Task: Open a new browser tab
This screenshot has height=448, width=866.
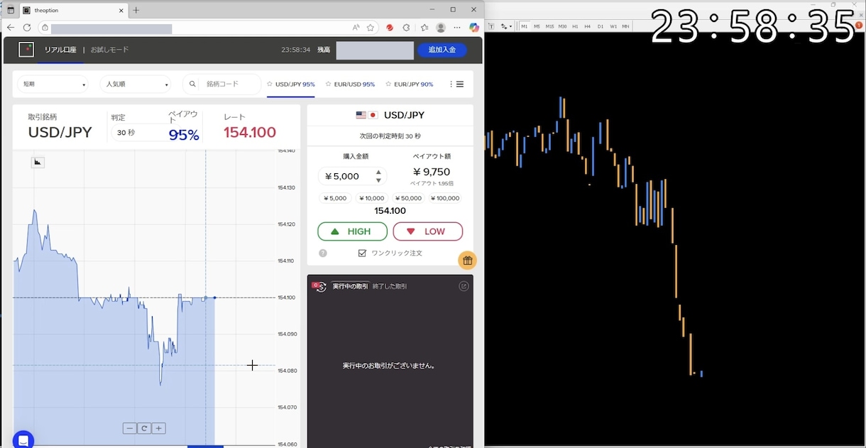Action: (x=136, y=10)
